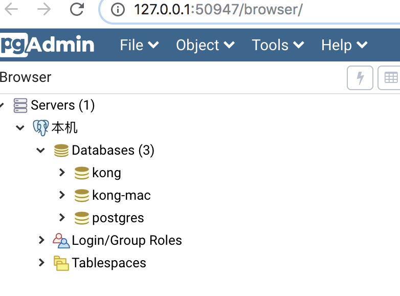Go back in the browser
The image size is (400, 296).
(x=11, y=9)
